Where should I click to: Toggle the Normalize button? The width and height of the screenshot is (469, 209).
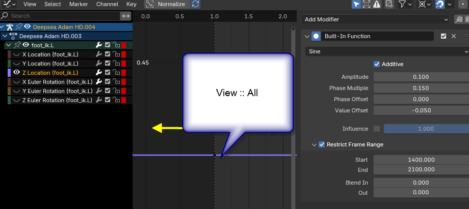tap(167, 4)
